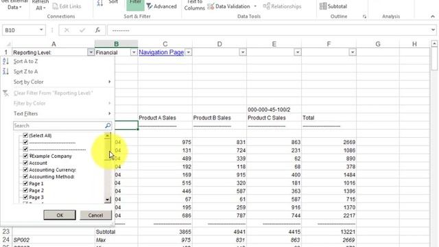Click the Edit Links button

pos(67,6)
